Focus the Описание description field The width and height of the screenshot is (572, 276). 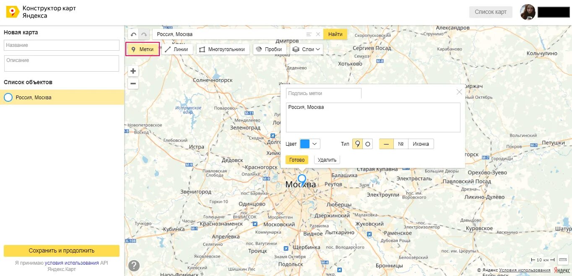tap(62, 64)
